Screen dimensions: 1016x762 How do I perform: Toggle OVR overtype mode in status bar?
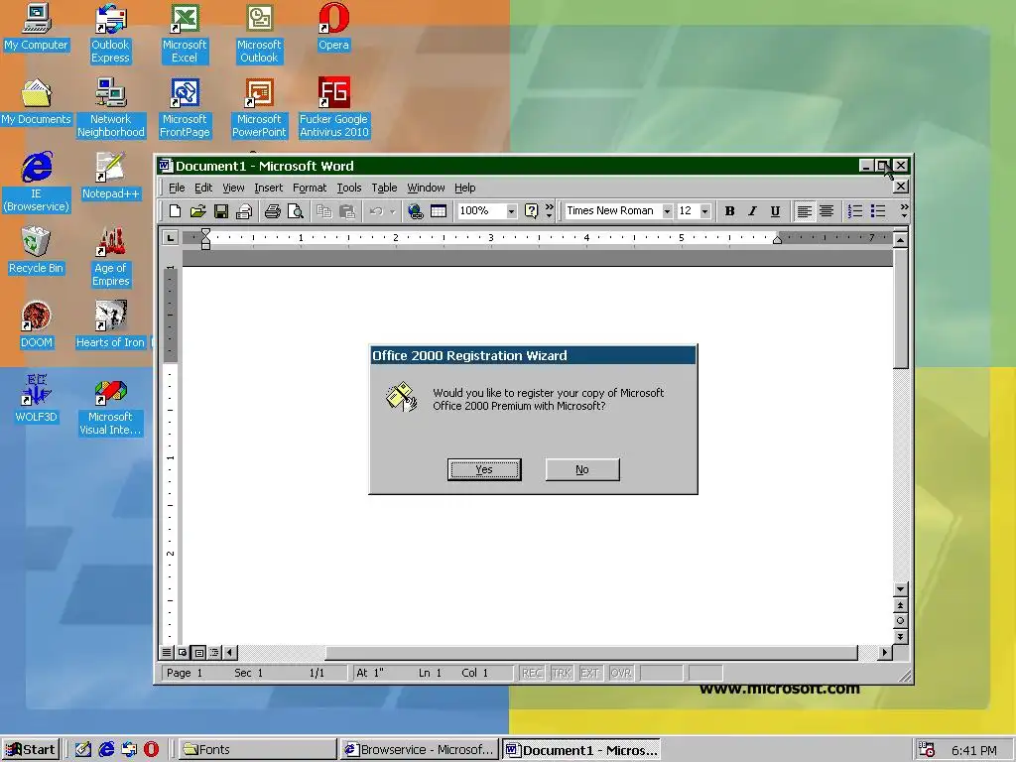point(620,674)
